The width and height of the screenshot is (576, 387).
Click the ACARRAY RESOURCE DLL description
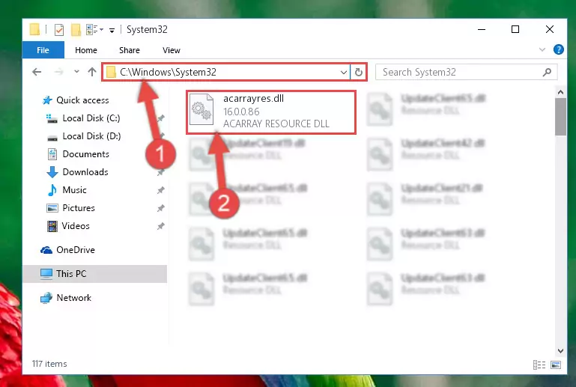[x=276, y=124]
